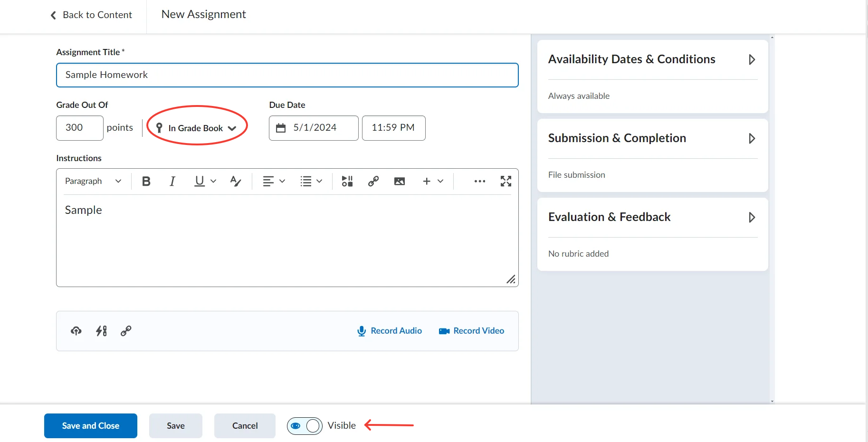The image size is (868, 442).
Task: Apply italic formatting in the editor toolbar
Action: (x=172, y=181)
